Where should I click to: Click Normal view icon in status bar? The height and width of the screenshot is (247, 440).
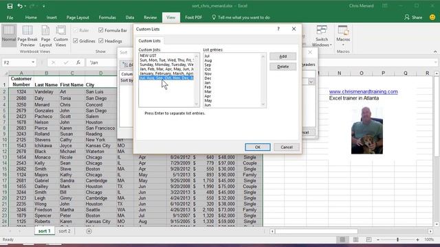tap(342, 239)
